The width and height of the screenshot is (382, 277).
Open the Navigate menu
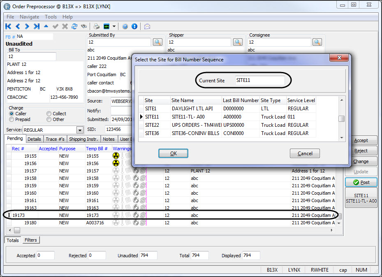coord(29,17)
